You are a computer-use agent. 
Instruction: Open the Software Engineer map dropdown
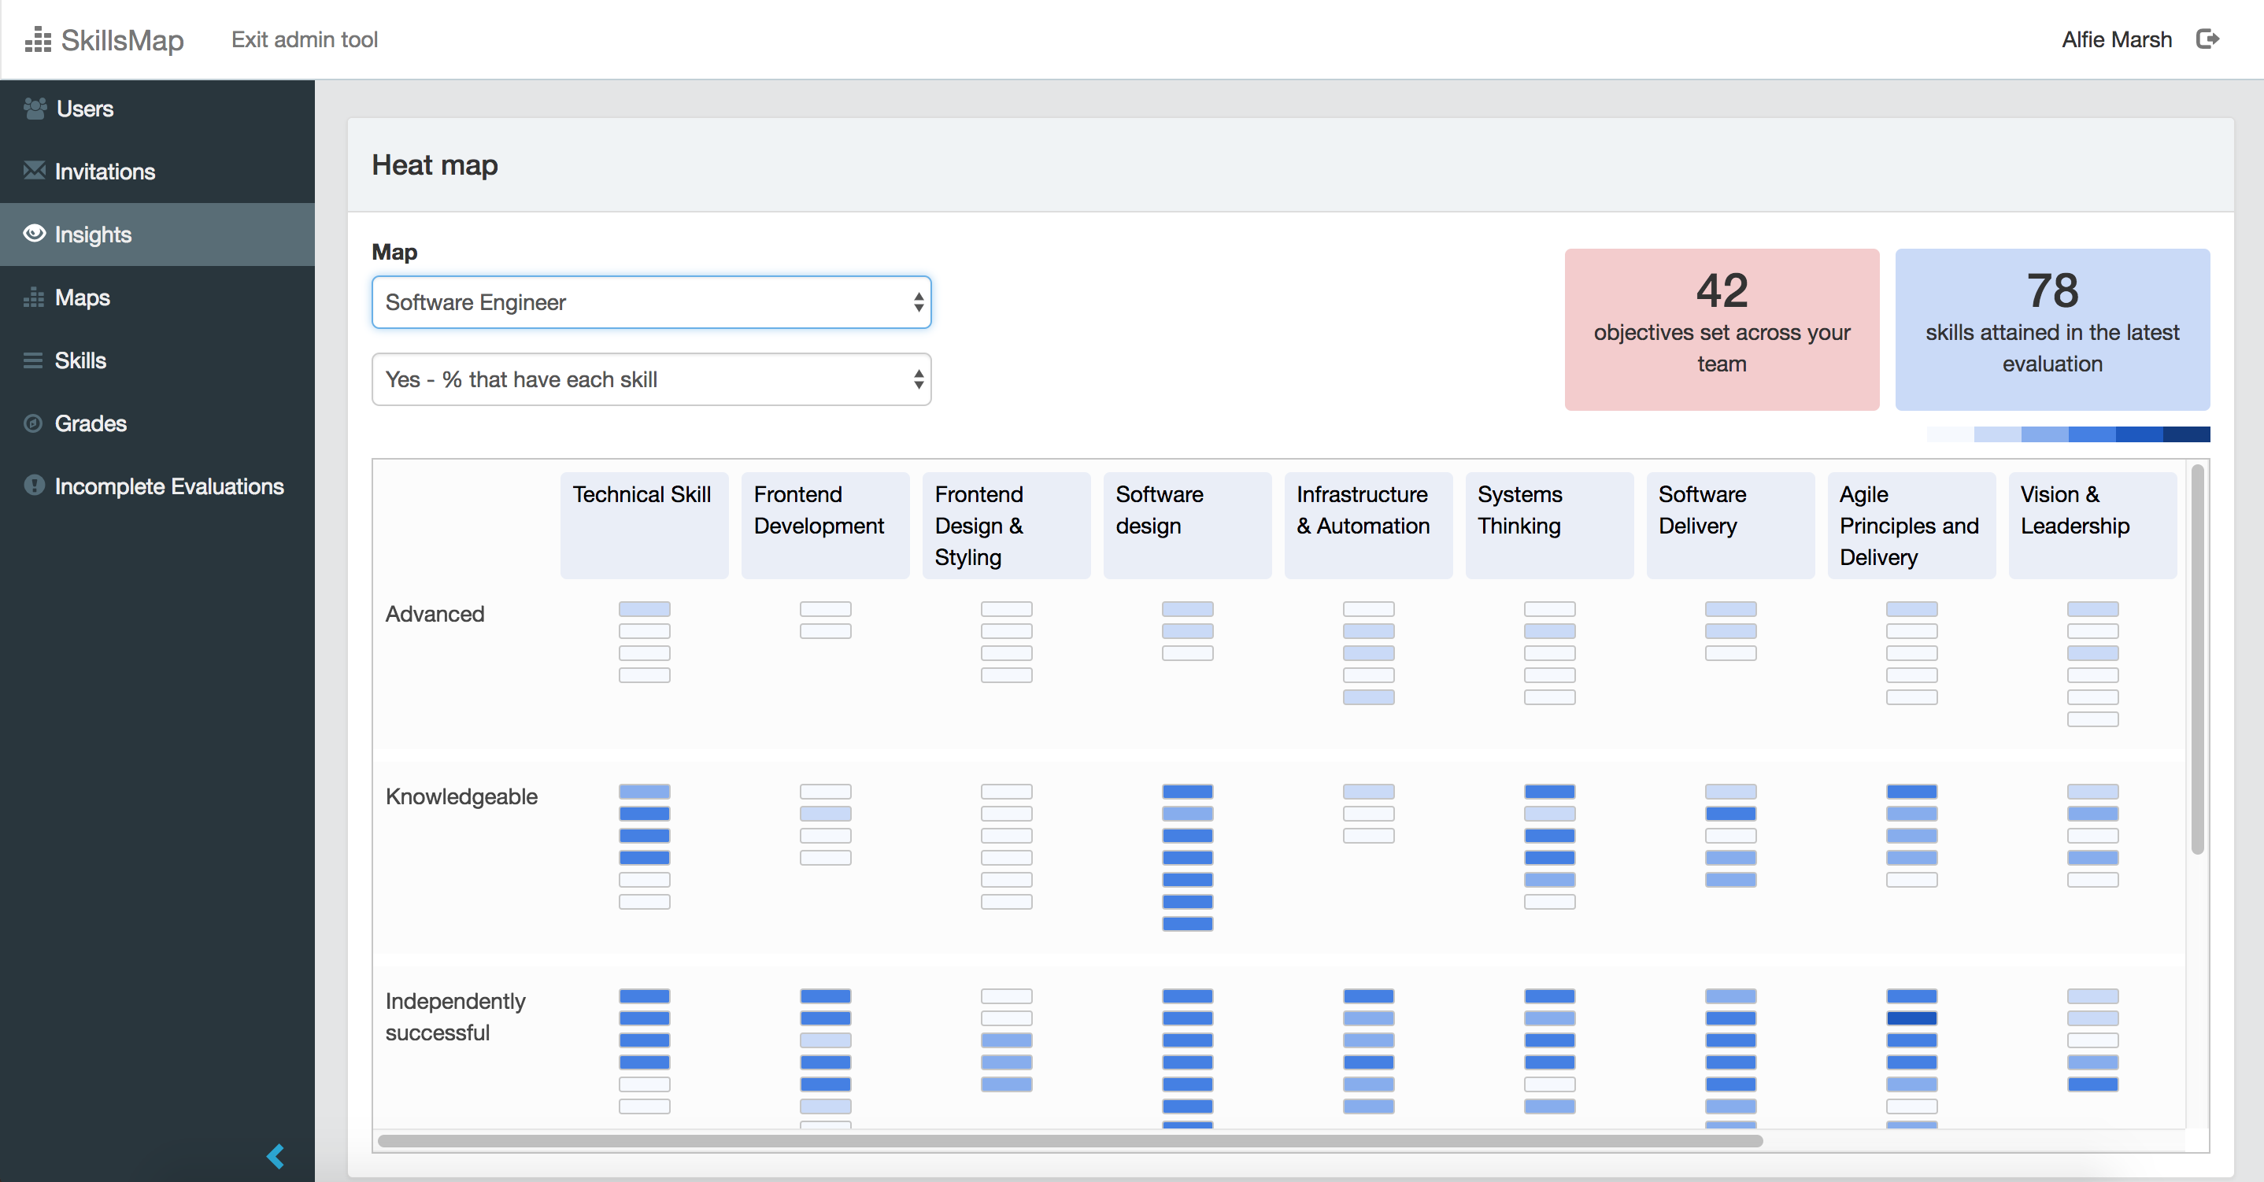click(651, 302)
